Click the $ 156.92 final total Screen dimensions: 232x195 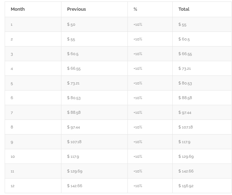(186, 186)
